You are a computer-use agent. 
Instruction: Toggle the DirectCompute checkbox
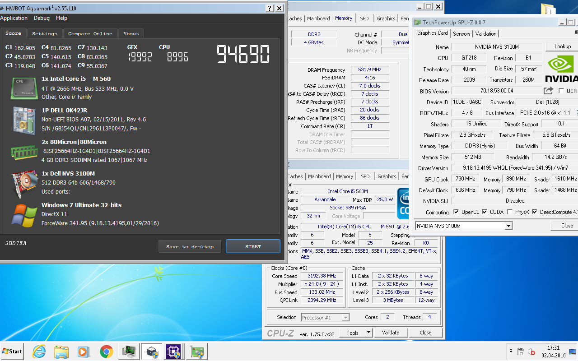point(535,212)
